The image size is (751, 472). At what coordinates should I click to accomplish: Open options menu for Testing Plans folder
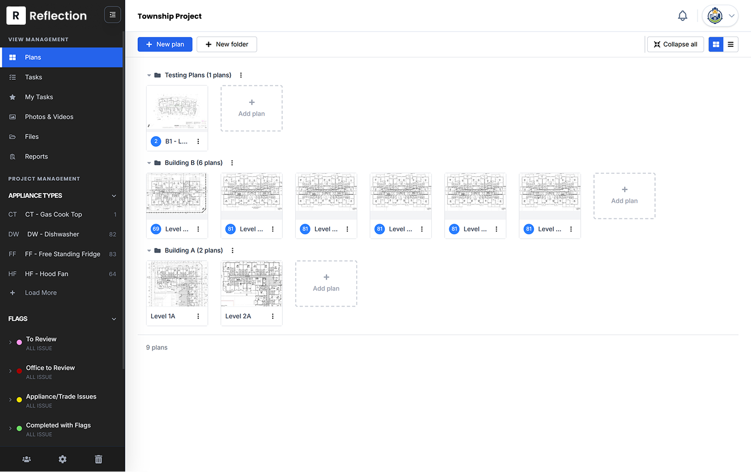(241, 75)
